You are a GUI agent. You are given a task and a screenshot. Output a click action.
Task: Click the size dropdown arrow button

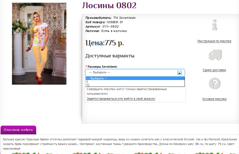pyautogui.click(x=179, y=73)
